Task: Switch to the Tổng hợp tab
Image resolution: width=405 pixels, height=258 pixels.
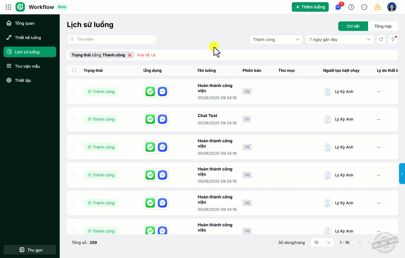Action: (x=383, y=26)
